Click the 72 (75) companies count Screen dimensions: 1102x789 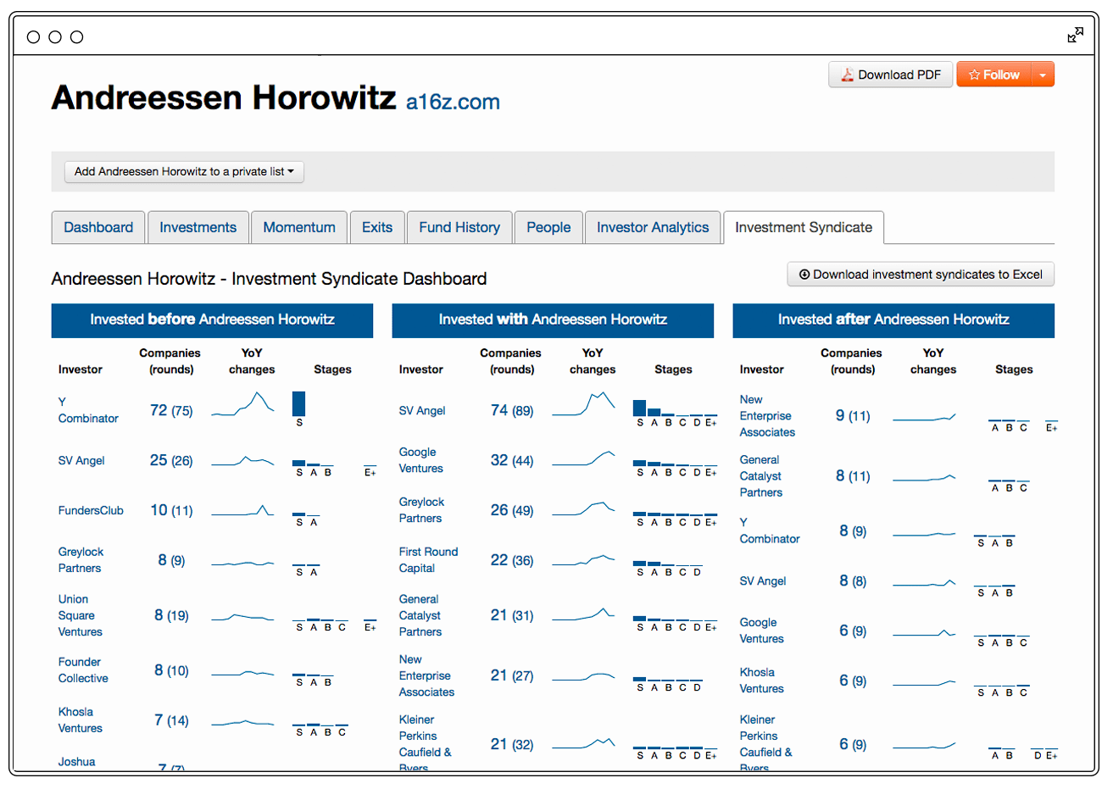point(171,411)
